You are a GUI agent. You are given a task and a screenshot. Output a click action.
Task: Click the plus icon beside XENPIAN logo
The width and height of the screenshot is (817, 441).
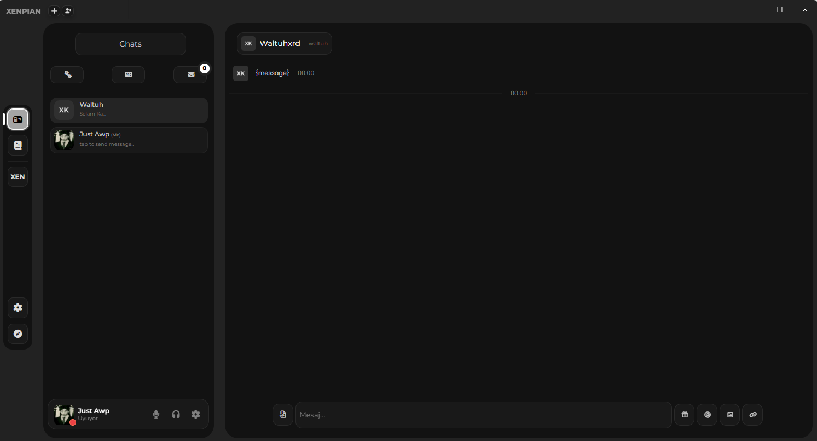[x=54, y=11]
